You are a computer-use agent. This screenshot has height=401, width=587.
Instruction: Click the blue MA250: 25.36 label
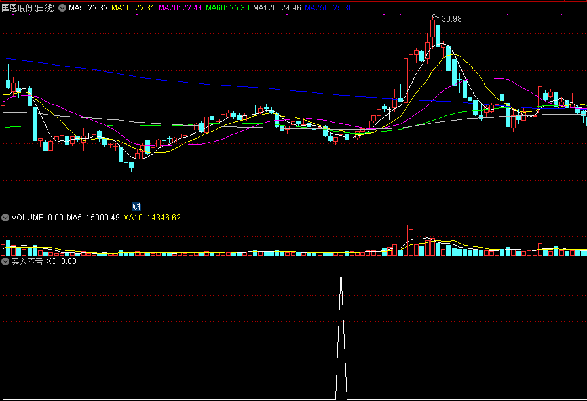(329, 8)
